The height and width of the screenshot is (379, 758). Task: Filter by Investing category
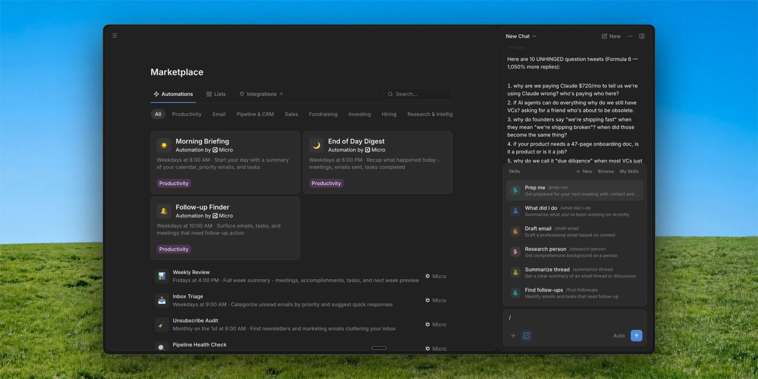(x=360, y=114)
